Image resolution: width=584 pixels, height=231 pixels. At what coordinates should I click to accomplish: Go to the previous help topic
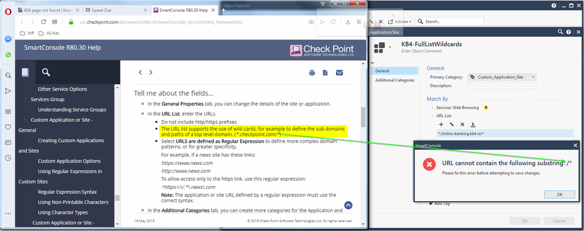(140, 73)
